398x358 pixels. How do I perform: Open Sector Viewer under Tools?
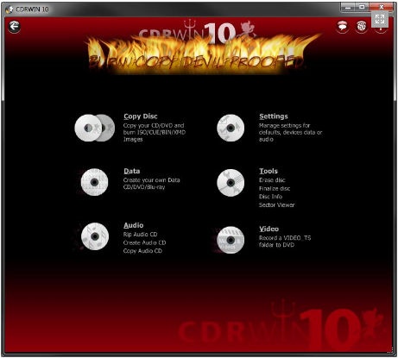277,205
